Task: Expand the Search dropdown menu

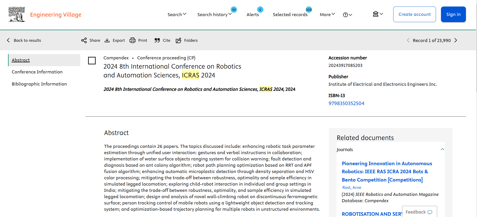Action: tap(177, 15)
